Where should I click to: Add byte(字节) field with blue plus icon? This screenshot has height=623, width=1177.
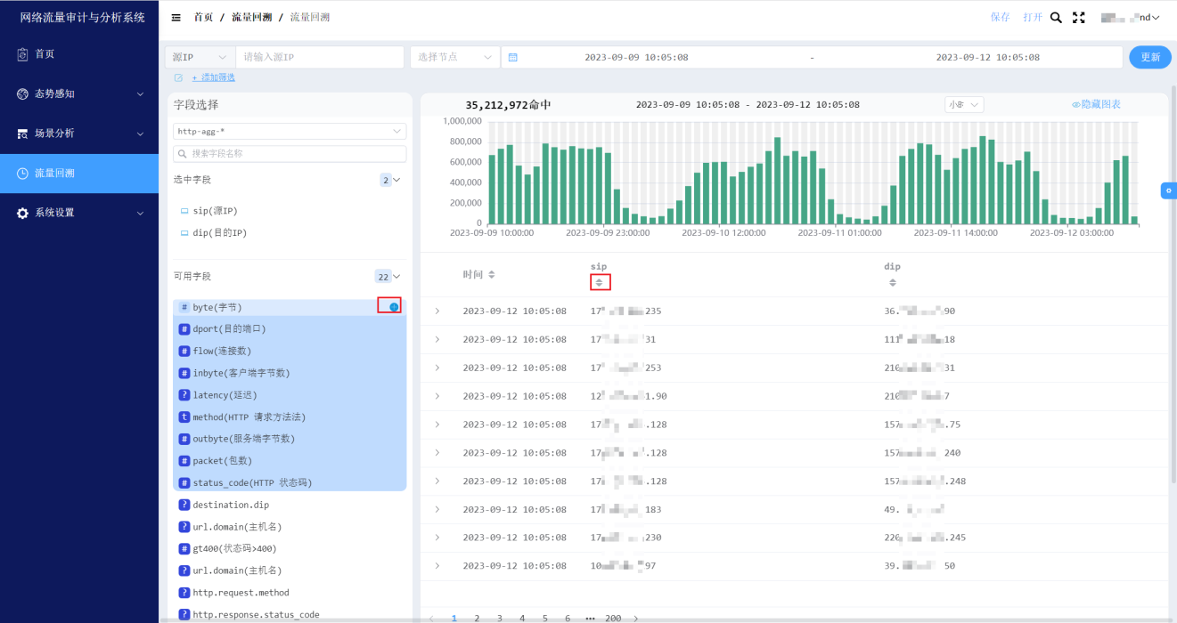click(394, 307)
